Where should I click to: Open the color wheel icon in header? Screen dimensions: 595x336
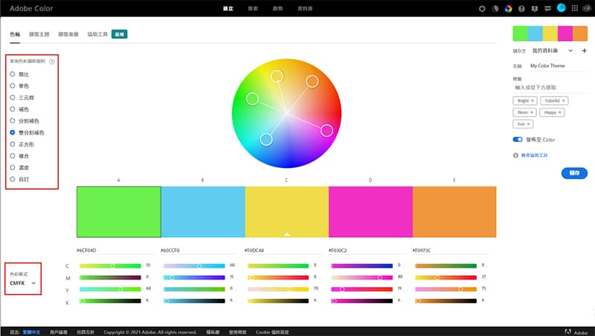pos(508,9)
